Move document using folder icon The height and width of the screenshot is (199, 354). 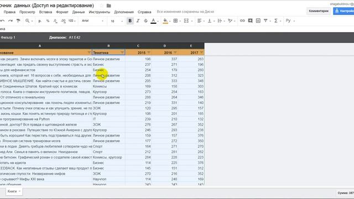click(x=108, y=6)
